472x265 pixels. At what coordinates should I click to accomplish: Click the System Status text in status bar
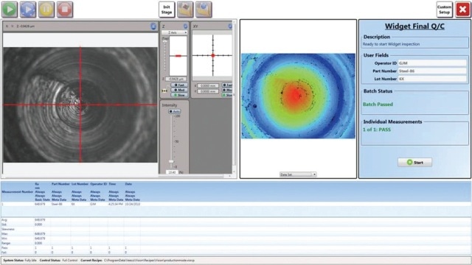20,260
